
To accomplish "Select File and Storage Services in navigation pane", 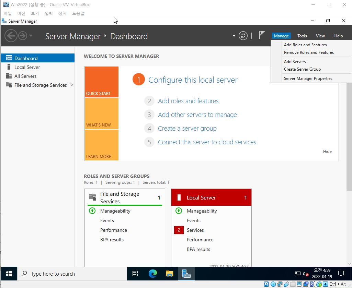I will (x=37, y=85).
